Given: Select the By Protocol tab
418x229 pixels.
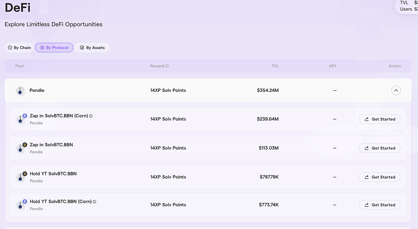Looking at the screenshot, I should [x=54, y=48].
